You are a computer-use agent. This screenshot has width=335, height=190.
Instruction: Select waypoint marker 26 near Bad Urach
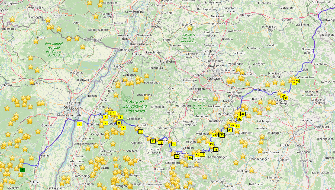(237, 126)
